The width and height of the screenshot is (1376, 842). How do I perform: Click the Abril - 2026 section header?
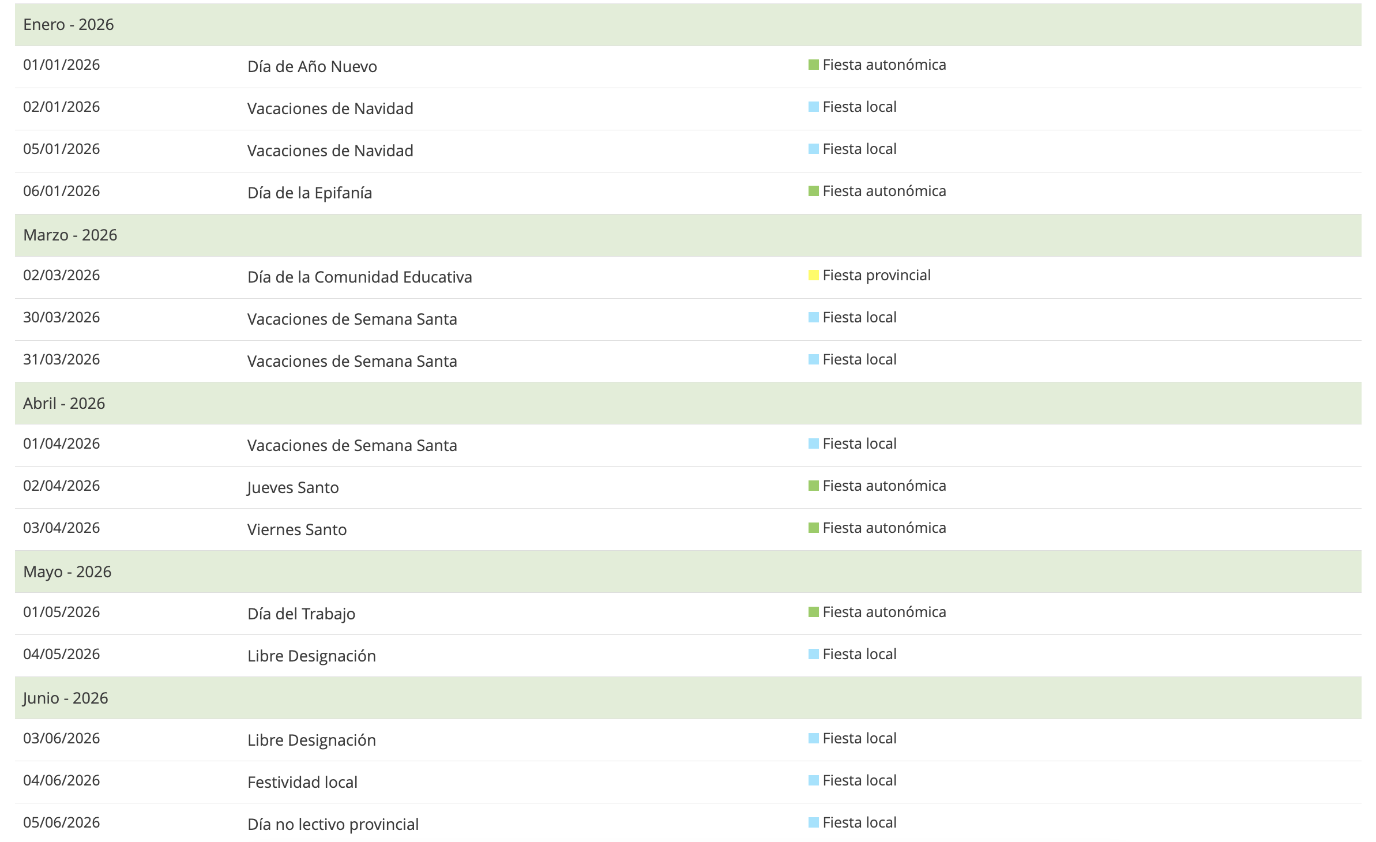pos(64,404)
